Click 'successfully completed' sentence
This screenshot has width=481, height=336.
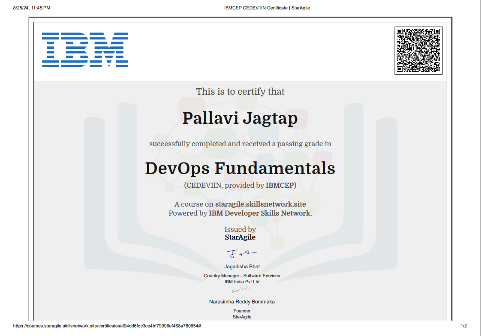tap(240, 144)
